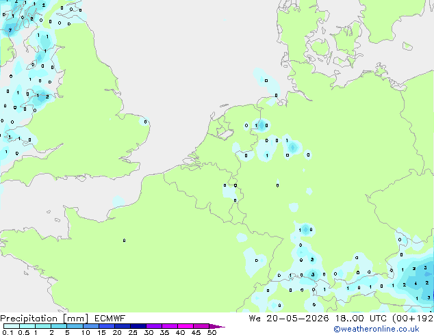Click the '(00+192' forecast offset text

pos(413,319)
